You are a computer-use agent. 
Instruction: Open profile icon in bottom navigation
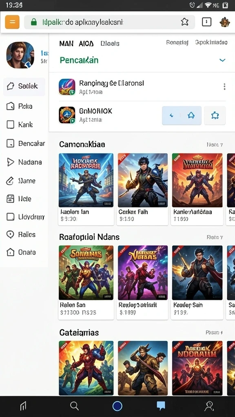(209, 406)
